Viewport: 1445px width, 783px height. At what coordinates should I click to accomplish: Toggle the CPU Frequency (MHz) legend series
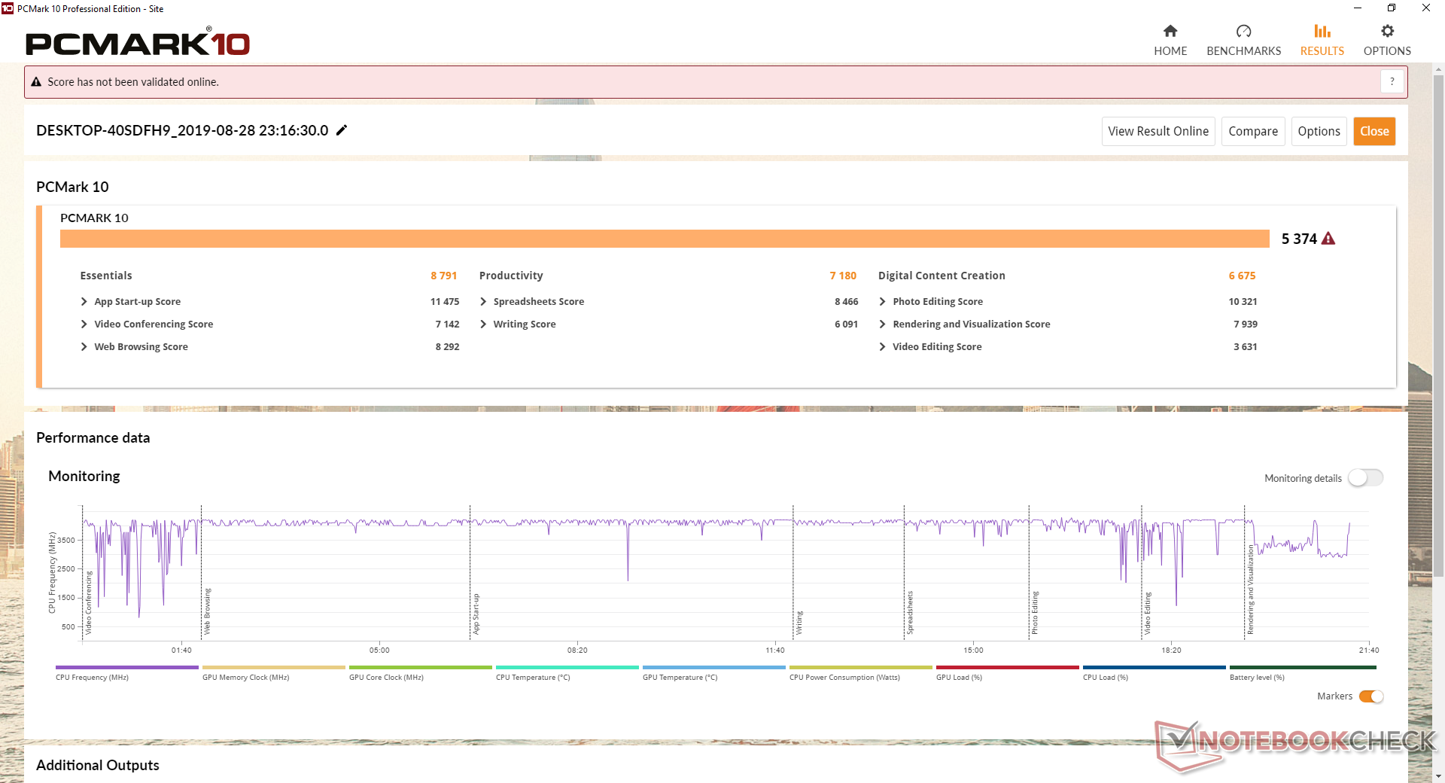[x=126, y=668]
